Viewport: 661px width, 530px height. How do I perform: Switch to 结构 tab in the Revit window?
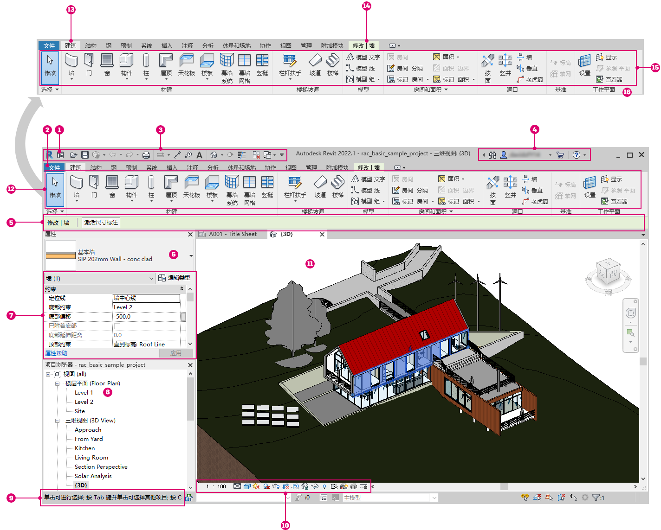(x=96, y=167)
